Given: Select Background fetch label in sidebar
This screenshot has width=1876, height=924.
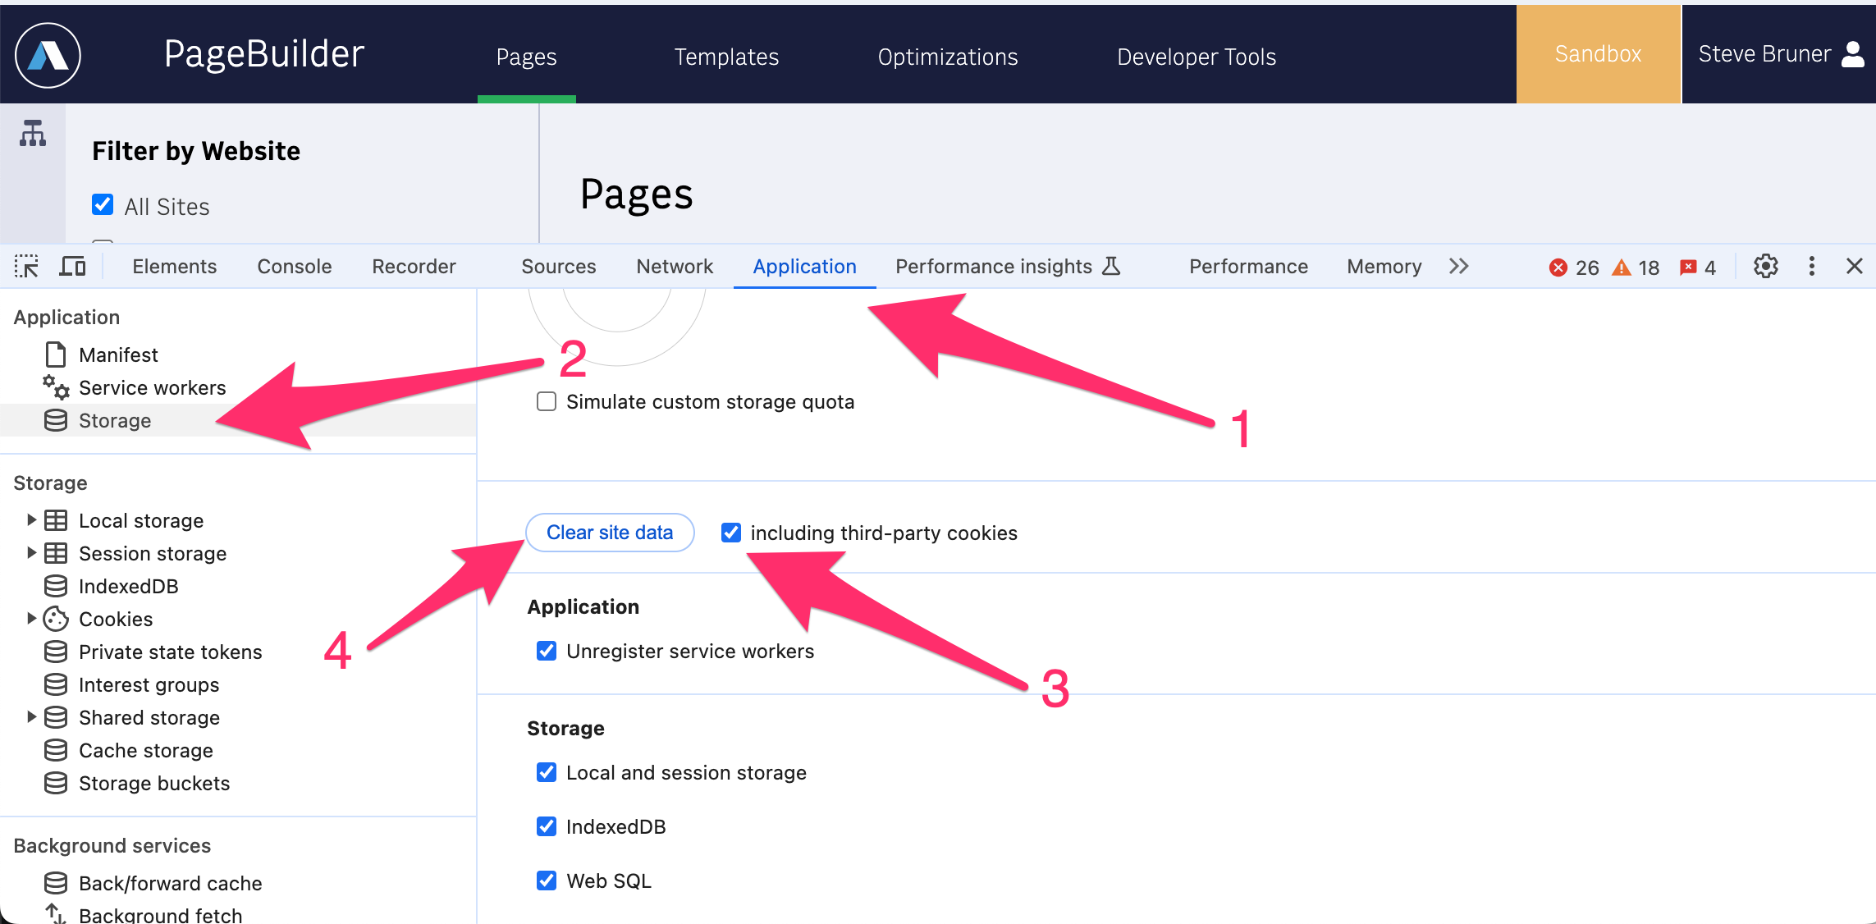Looking at the screenshot, I should pyautogui.click(x=161, y=915).
